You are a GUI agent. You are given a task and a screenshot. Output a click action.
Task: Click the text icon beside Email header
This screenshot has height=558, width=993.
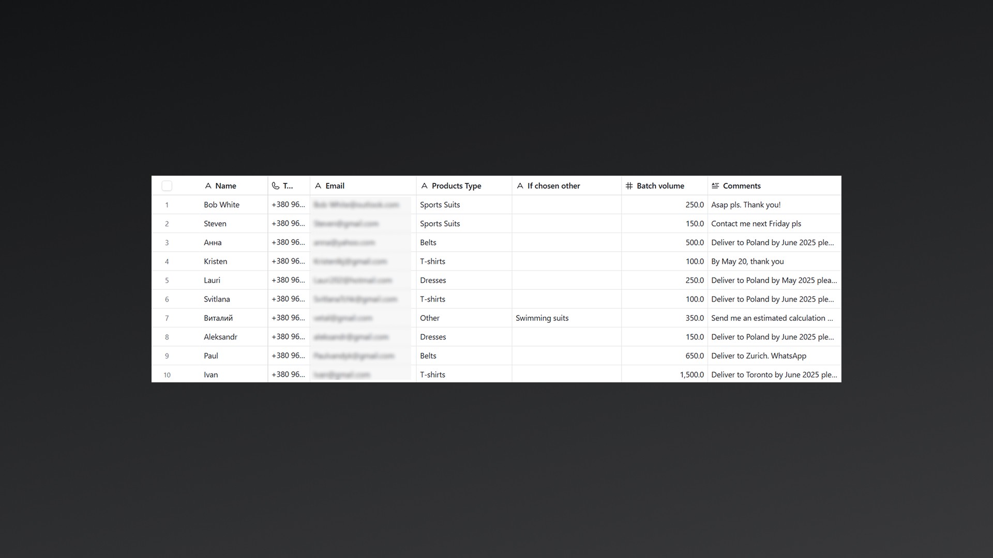click(318, 186)
